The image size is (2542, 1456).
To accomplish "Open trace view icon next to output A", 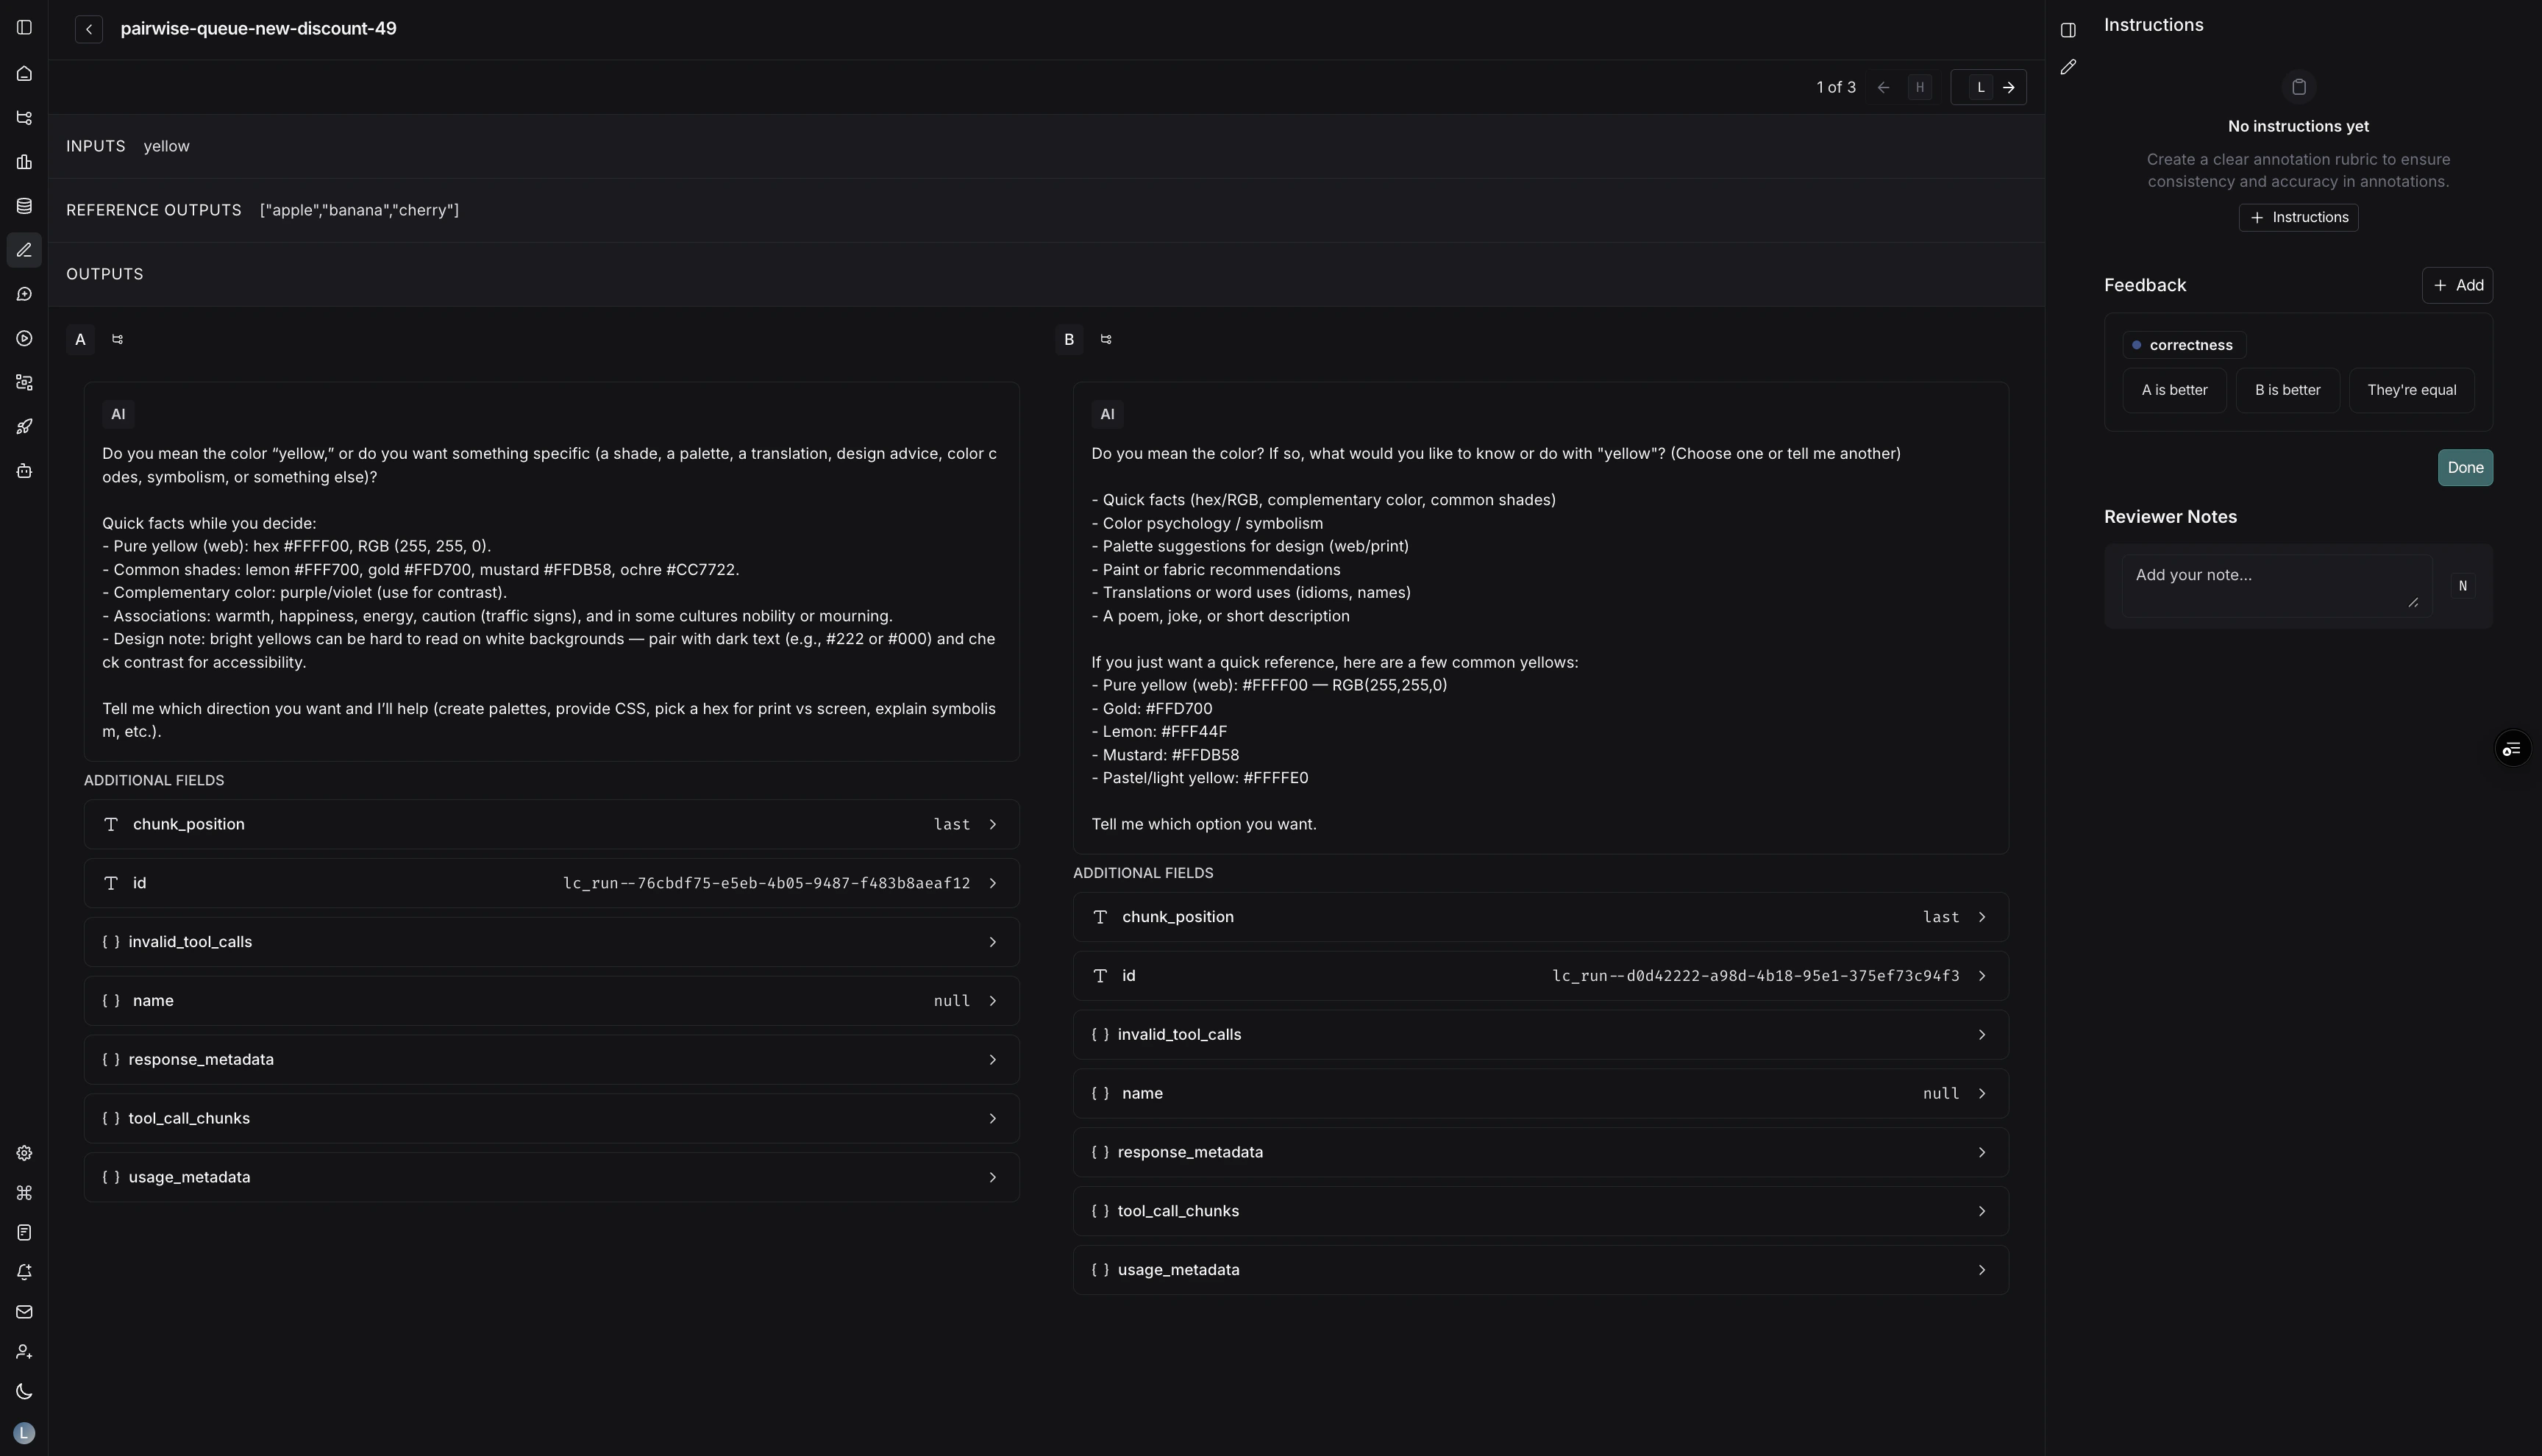I will pos(117,339).
